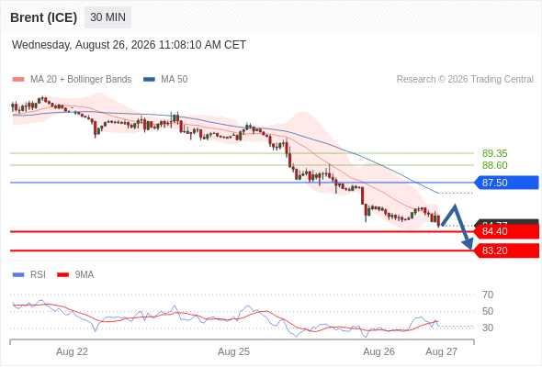The image size is (542, 367).
Task: Select the 83.20 red support label
Action: point(506,250)
